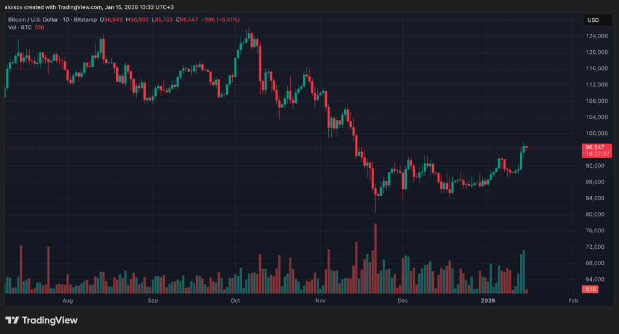Select the Aug label on time axis
This screenshot has width=619, height=334.
pos(68,300)
